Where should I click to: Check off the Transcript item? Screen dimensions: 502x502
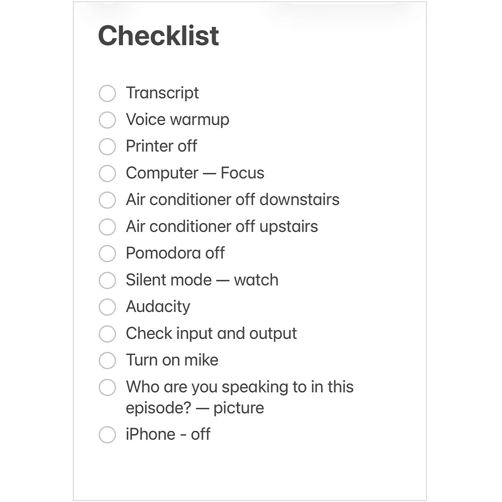tap(107, 93)
